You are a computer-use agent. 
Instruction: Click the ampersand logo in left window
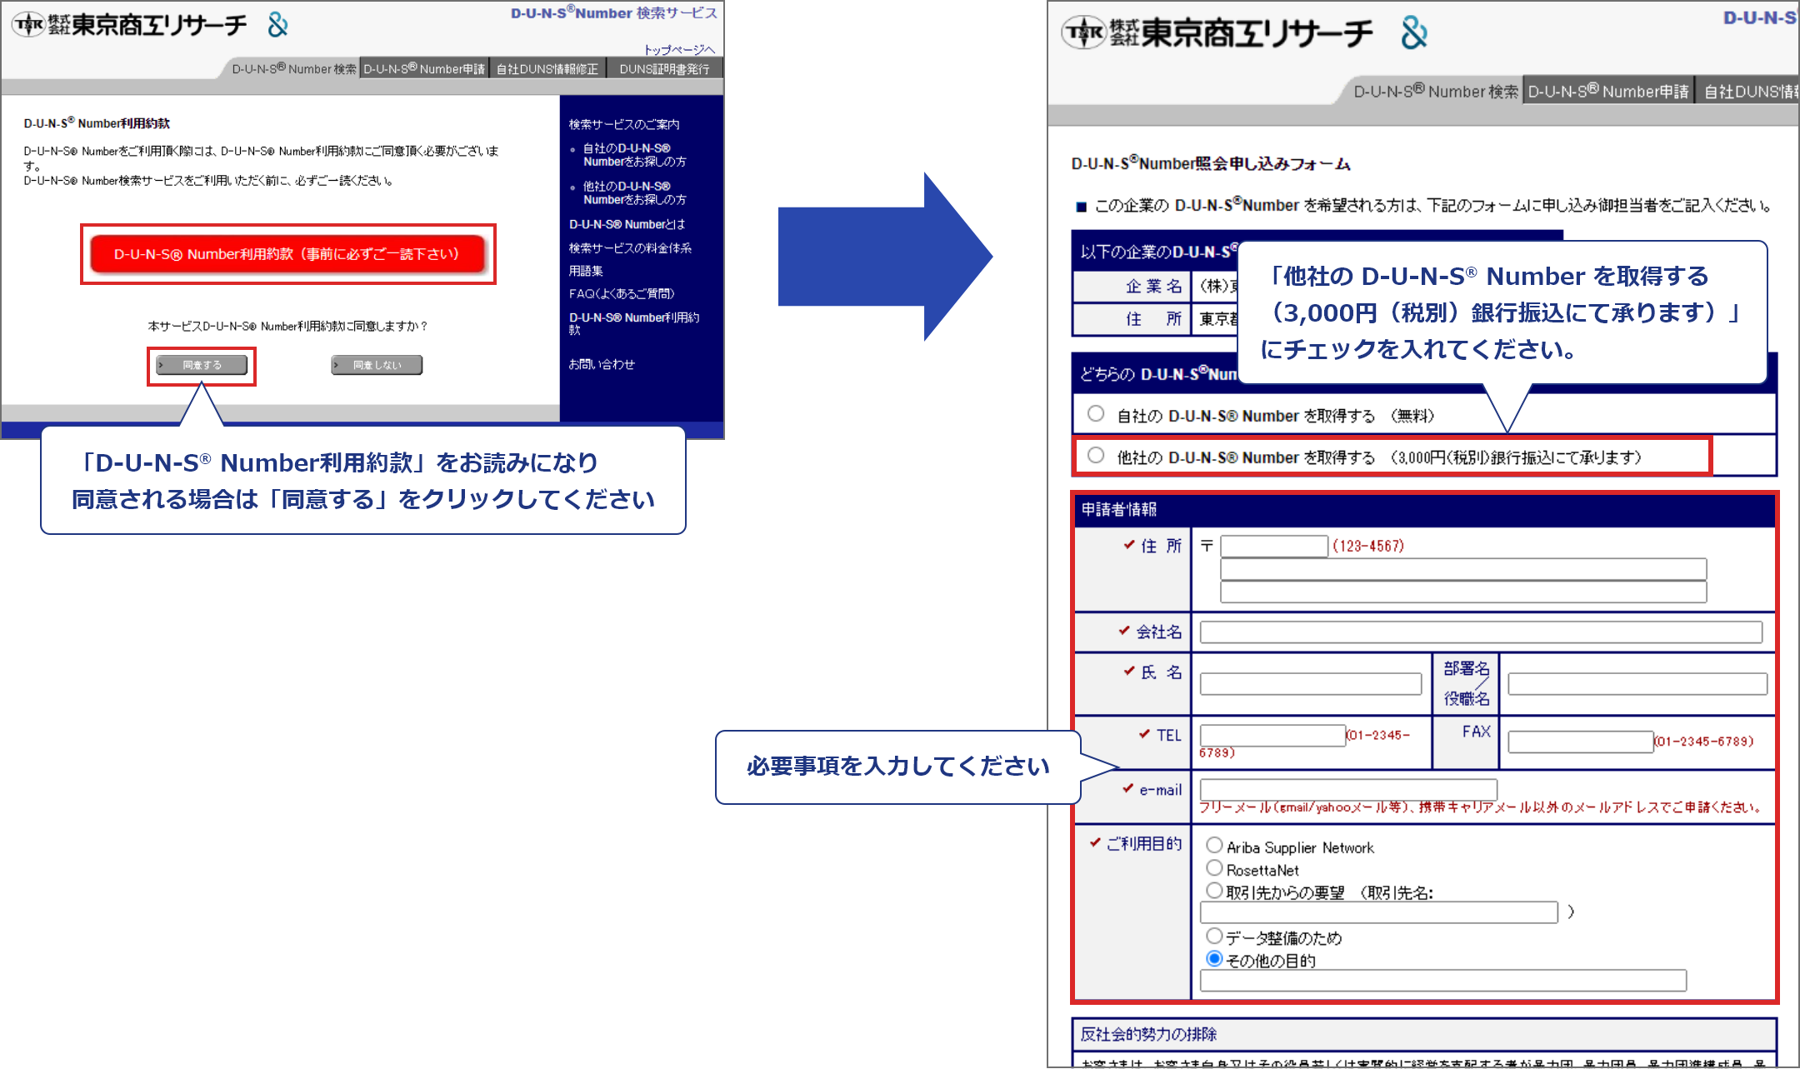pos(277,25)
